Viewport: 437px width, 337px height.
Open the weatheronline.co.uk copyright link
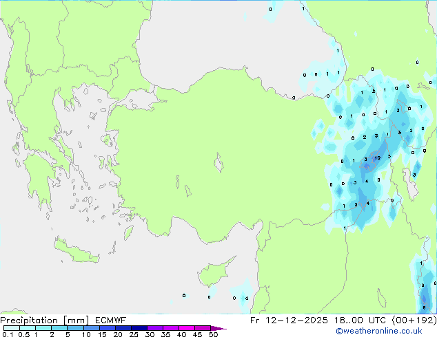378,331
